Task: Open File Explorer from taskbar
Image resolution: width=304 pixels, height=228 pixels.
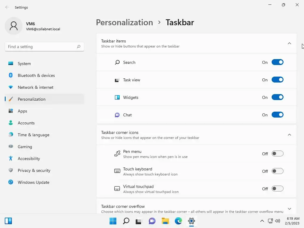Action: click(165, 221)
